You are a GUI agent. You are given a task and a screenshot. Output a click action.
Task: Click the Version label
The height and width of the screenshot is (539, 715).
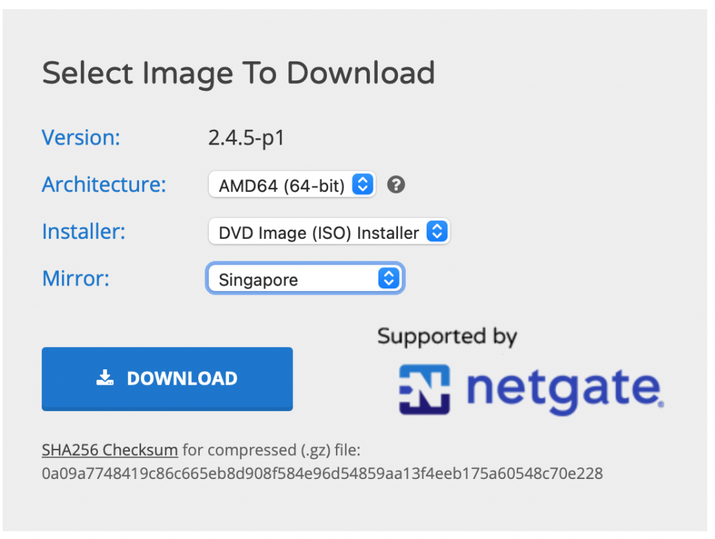[x=81, y=138]
